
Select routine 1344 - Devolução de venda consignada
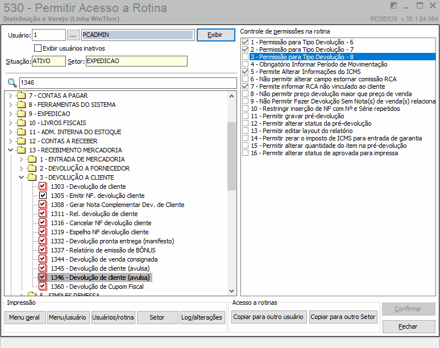(x=104, y=259)
